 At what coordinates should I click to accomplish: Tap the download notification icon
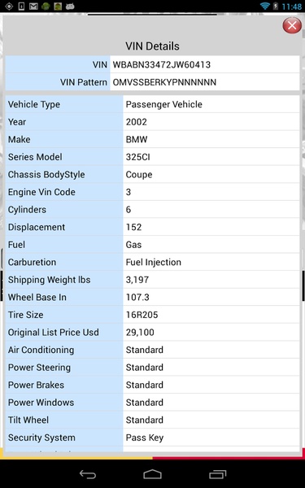coord(21,7)
